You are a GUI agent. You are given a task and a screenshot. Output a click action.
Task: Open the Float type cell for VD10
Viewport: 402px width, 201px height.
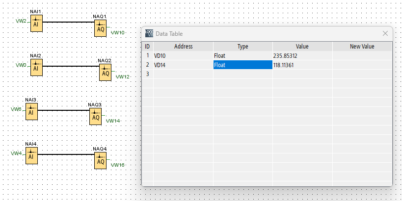pos(243,55)
